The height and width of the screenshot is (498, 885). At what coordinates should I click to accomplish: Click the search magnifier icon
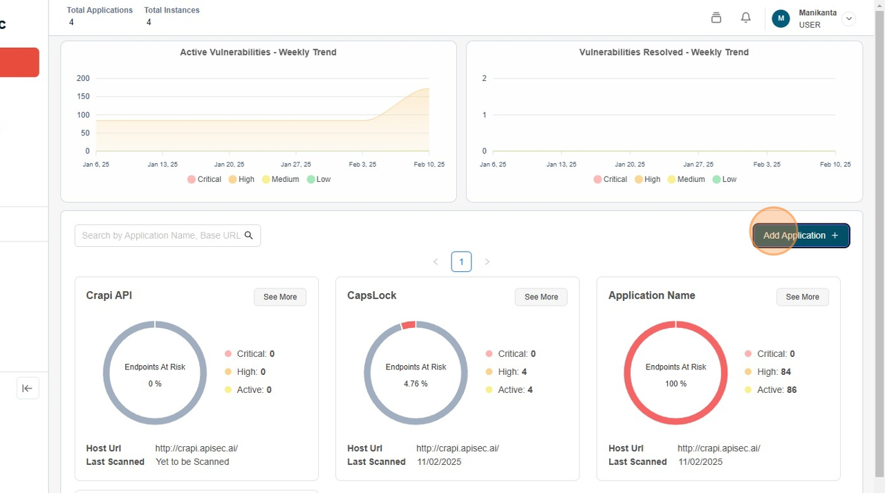(x=249, y=235)
